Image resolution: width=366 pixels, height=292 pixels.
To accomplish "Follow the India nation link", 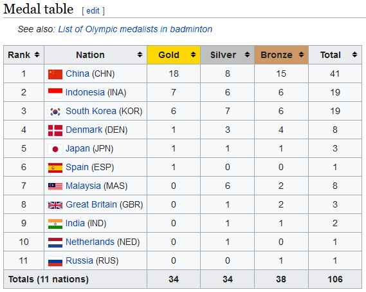I will click(x=75, y=223).
